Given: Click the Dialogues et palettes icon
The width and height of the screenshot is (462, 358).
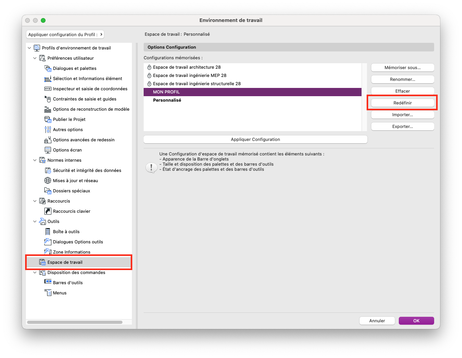Looking at the screenshot, I should tap(48, 68).
